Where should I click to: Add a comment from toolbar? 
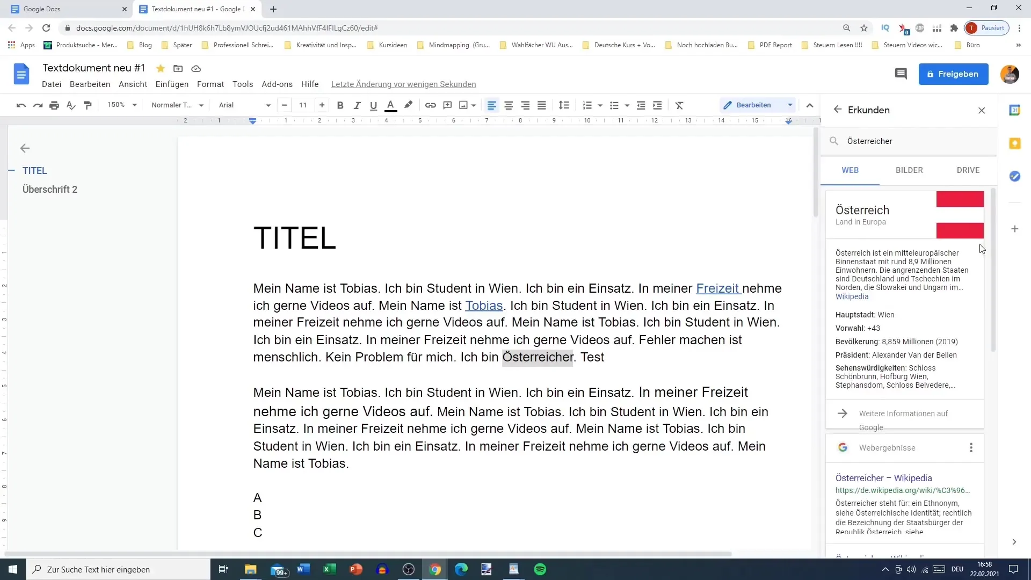447,105
